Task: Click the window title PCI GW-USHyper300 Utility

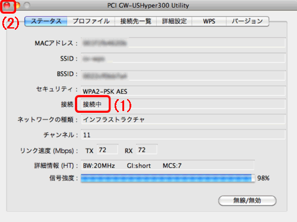Action: click(148, 5)
